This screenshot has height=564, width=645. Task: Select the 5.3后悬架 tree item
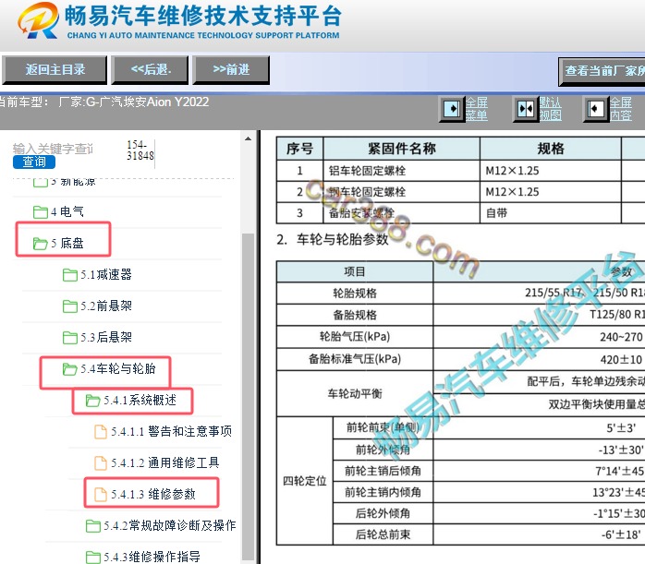tap(106, 337)
